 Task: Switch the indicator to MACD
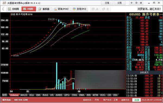coord(24,95)
